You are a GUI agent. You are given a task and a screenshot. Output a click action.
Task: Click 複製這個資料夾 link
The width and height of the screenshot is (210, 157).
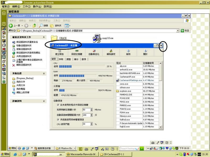click(x=24, y=49)
